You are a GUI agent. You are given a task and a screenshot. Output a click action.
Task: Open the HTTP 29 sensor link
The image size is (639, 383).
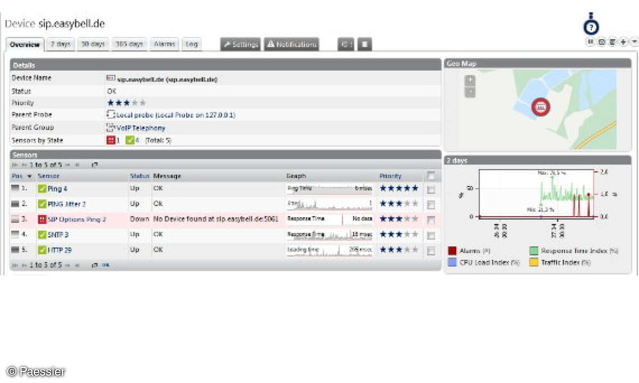[60, 250]
